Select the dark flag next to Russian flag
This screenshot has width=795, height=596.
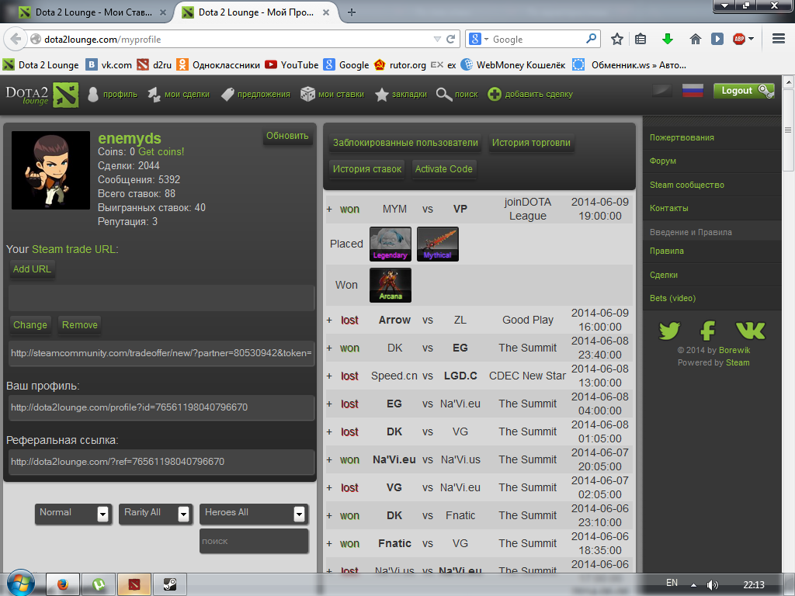pos(662,90)
